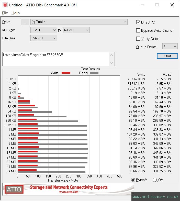180x201 pixels.
Task: Click description box scroll down arrow
Action: tap(112, 63)
